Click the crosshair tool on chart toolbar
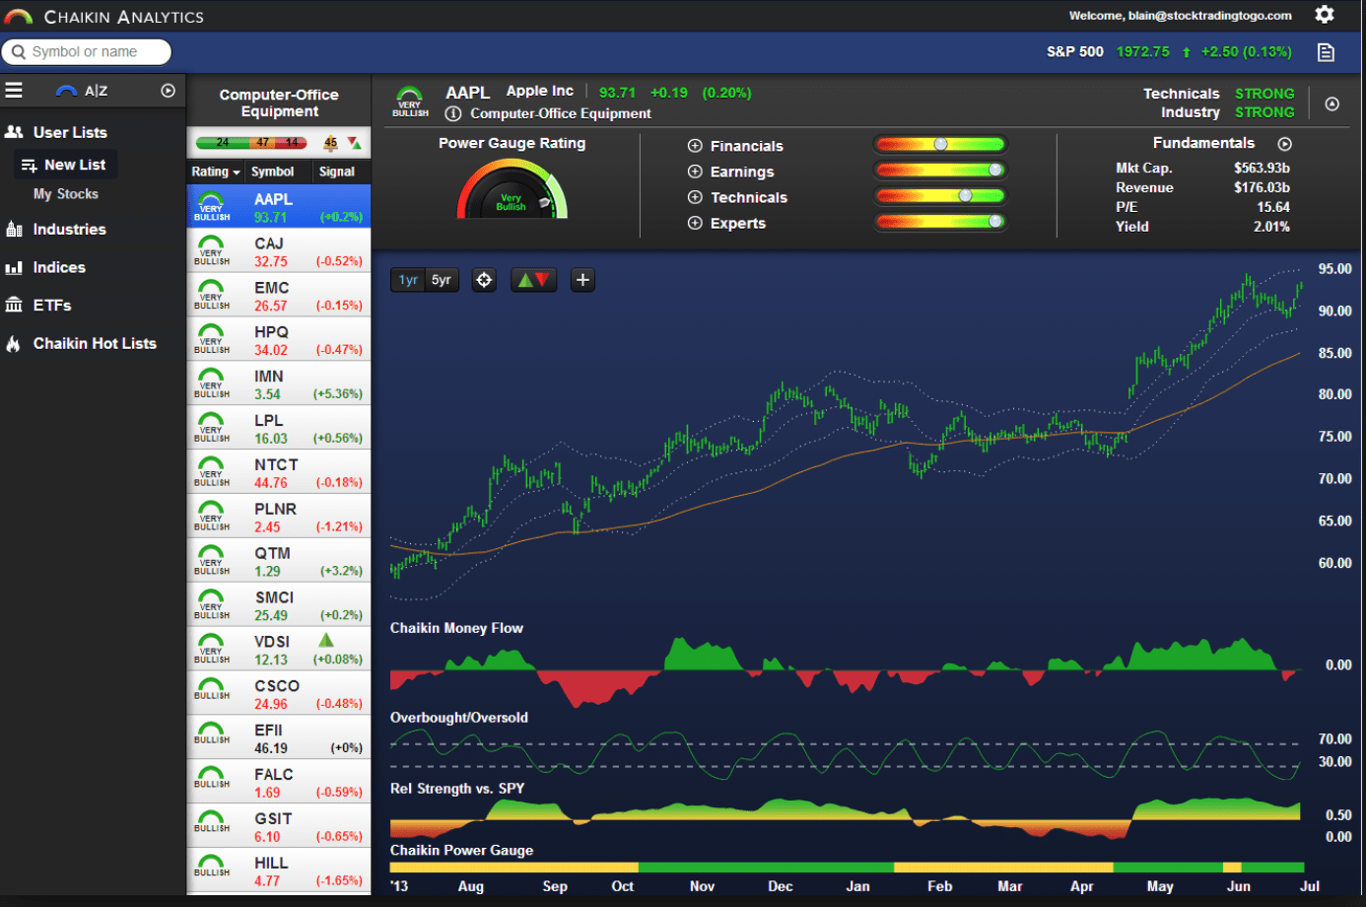The width and height of the screenshot is (1366, 907). [x=484, y=280]
